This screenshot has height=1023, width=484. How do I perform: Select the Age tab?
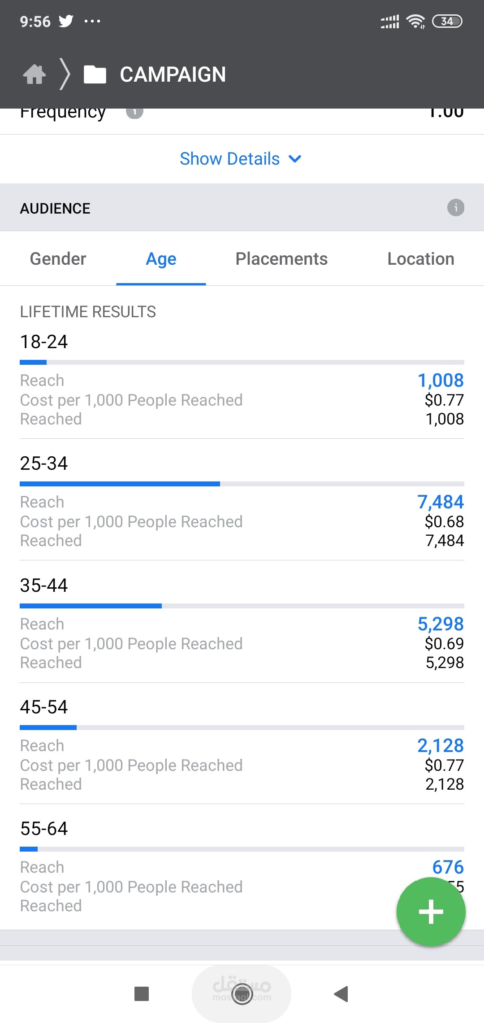pyautogui.click(x=161, y=259)
